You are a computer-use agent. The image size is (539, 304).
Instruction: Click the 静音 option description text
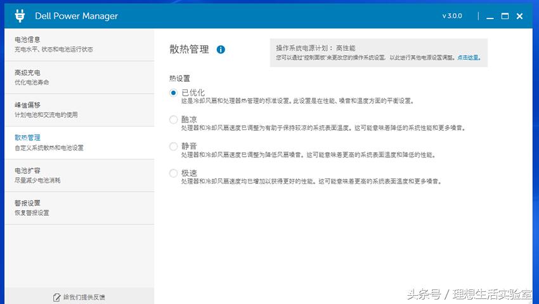click(308, 155)
